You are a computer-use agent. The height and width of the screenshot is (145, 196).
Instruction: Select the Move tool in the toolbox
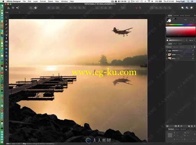tap(6, 17)
